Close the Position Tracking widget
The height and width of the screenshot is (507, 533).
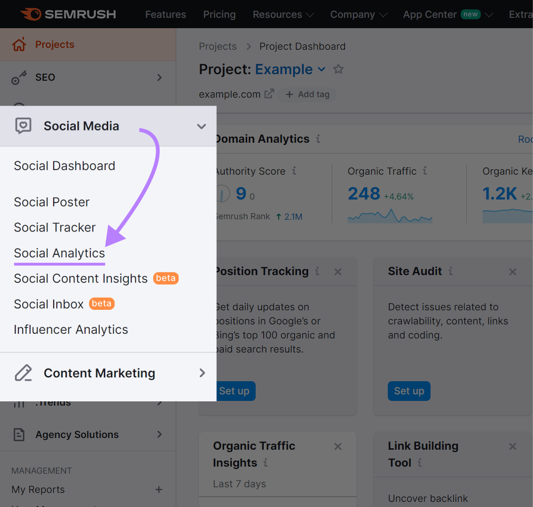click(338, 272)
